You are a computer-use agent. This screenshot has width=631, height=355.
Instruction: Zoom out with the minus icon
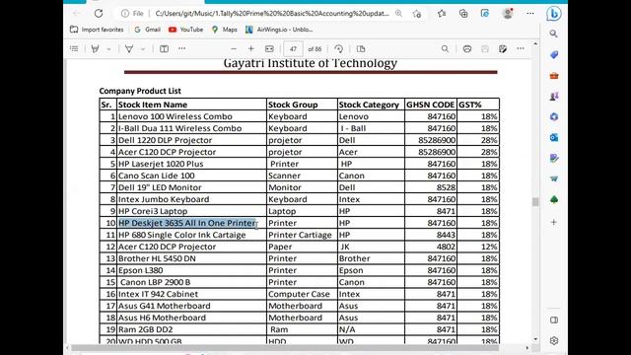tap(234, 48)
